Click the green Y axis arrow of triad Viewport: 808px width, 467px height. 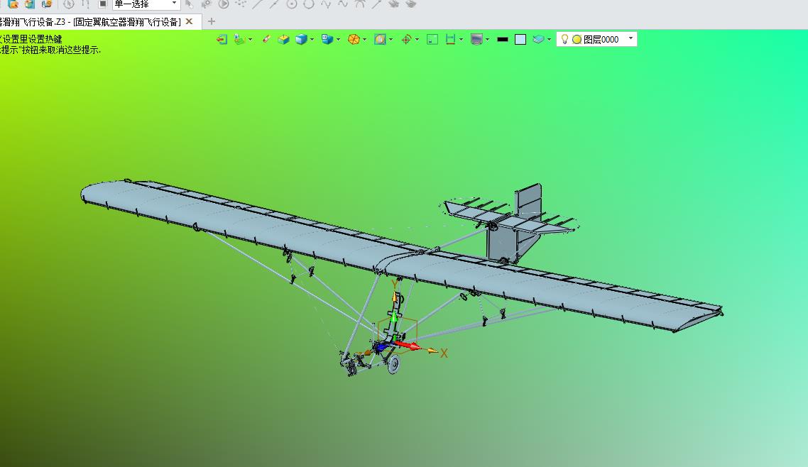[x=393, y=319]
